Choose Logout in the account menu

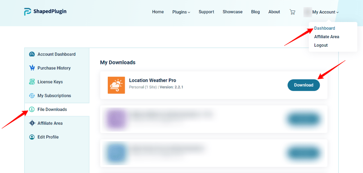(x=321, y=45)
